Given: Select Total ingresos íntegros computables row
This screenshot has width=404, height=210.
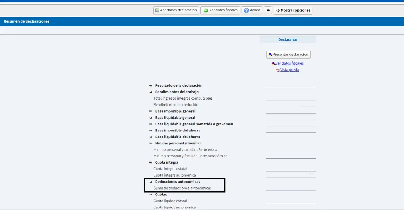Looking at the screenshot, I should 183,98.
